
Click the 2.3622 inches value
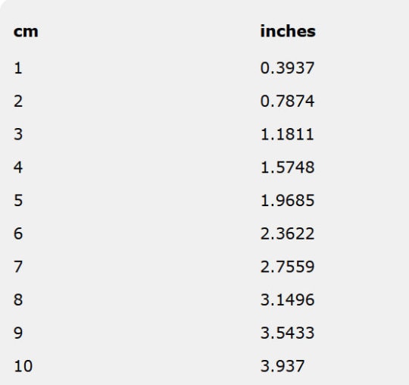tap(288, 233)
